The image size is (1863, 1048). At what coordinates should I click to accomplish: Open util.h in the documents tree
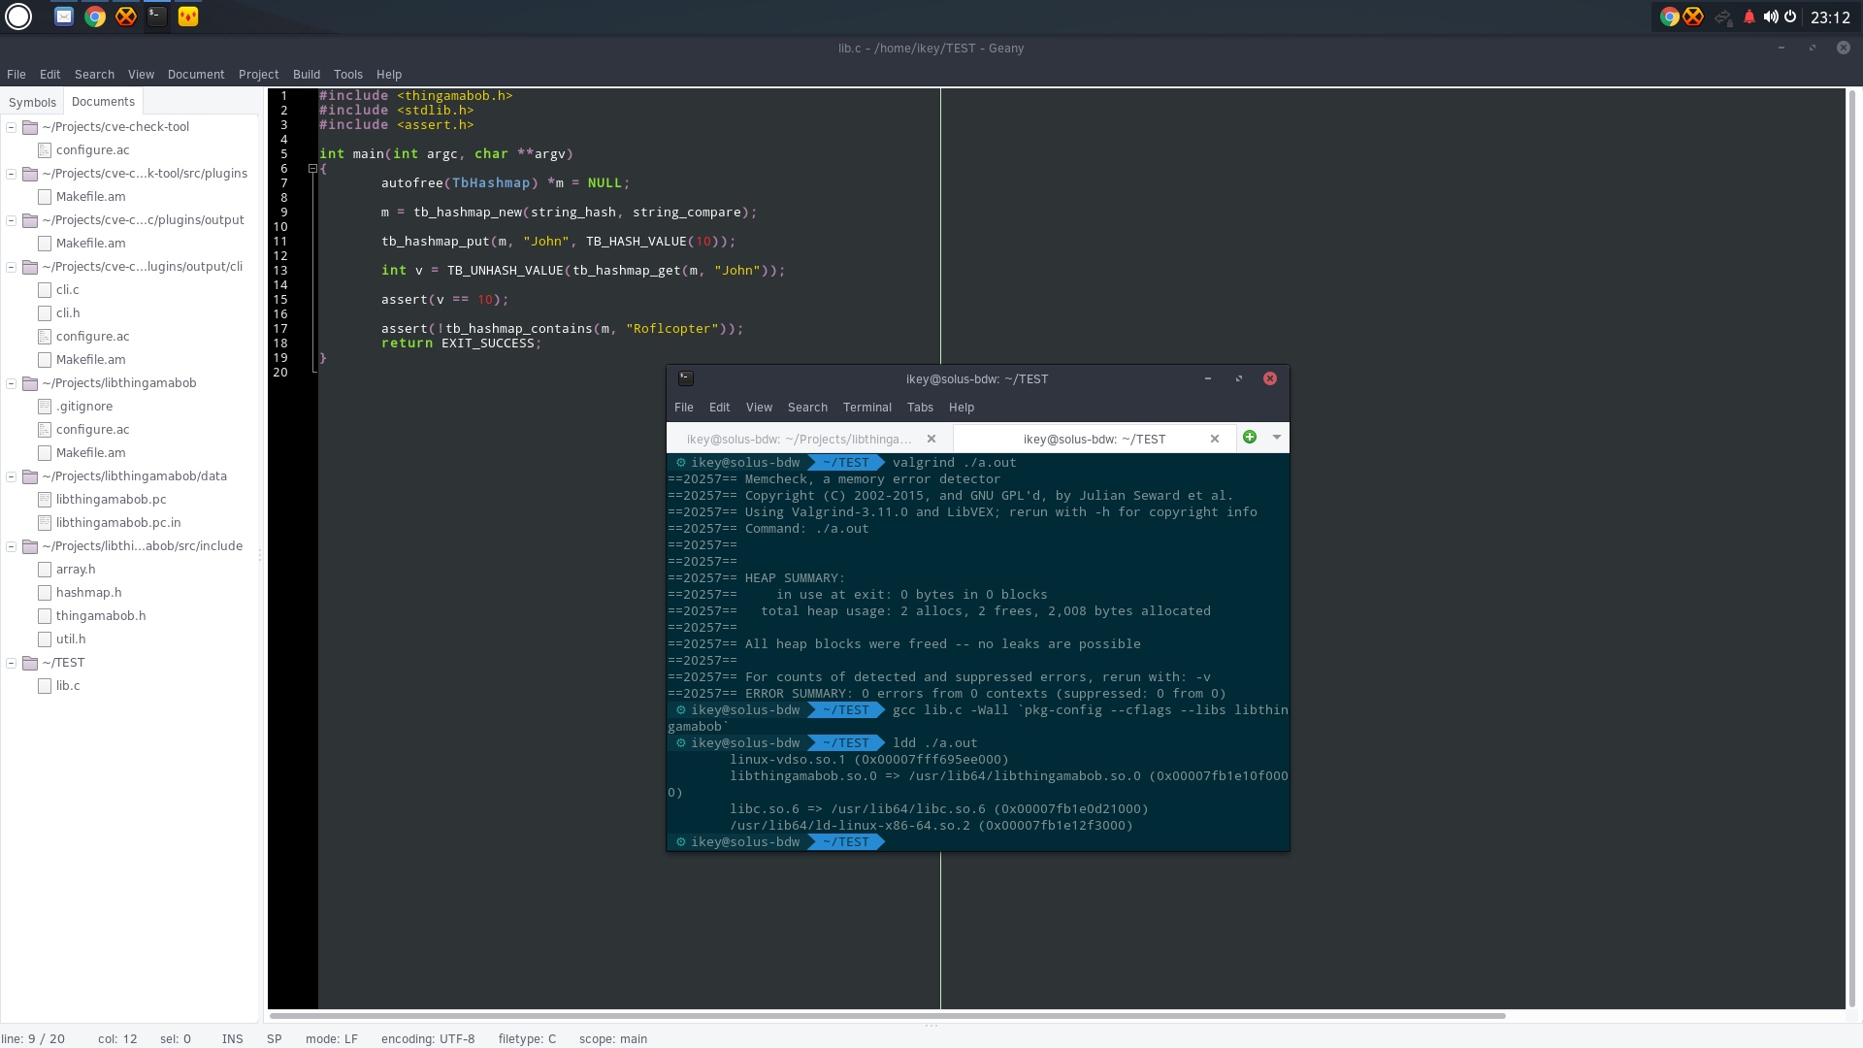(x=71, y=639)
